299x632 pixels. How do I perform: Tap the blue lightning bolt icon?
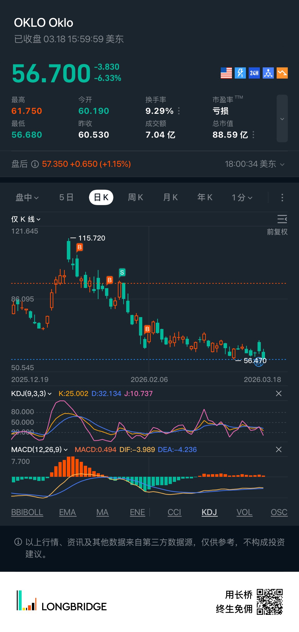240,73
